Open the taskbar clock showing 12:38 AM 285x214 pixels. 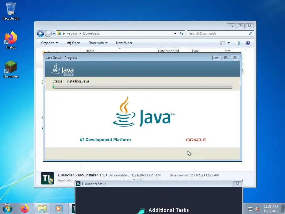click(271, 209)
